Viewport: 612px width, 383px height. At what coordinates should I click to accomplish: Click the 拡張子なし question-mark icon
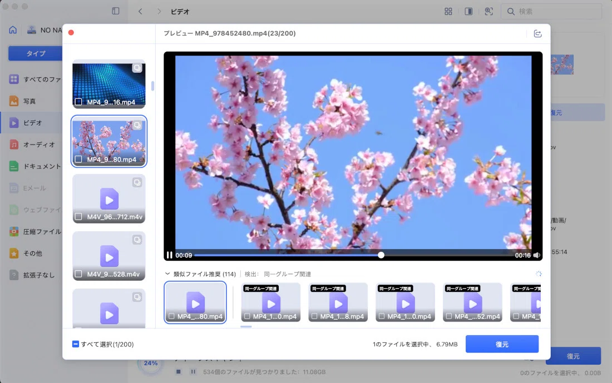point(14,275)
